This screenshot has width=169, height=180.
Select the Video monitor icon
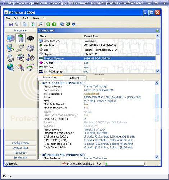point(10,48)
